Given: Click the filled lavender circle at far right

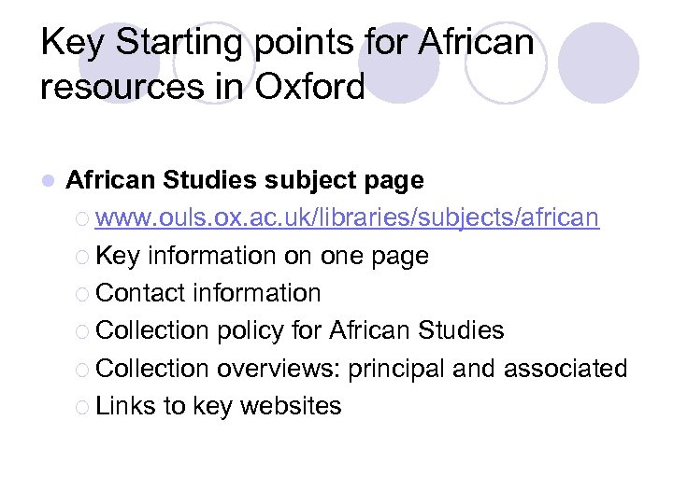Looking at the screenshot, I should (599, 63).
